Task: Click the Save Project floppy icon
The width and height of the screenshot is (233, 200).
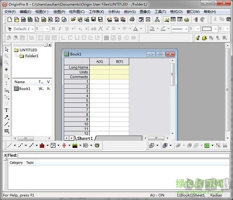Action: pos(94,19)
